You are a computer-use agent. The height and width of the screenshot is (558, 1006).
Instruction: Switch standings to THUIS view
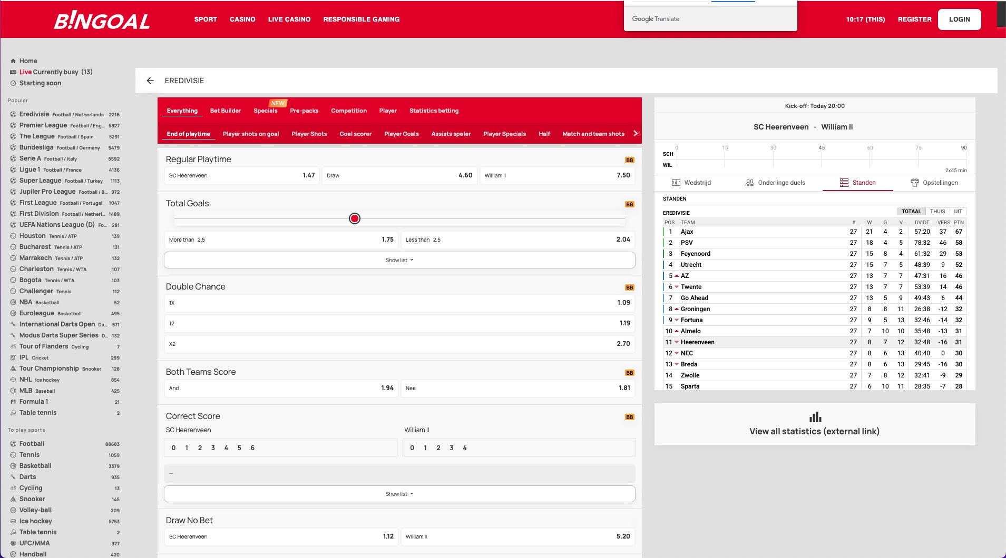point(937,212)
